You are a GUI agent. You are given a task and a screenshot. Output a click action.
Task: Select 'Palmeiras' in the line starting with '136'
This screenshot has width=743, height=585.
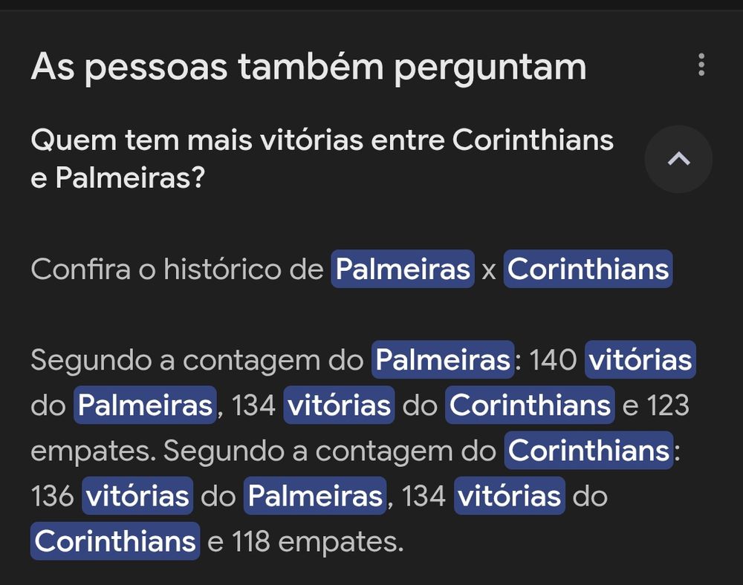coord(314,496)
